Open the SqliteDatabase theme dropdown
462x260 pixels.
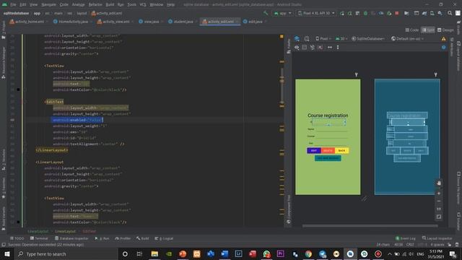point(368,38)
